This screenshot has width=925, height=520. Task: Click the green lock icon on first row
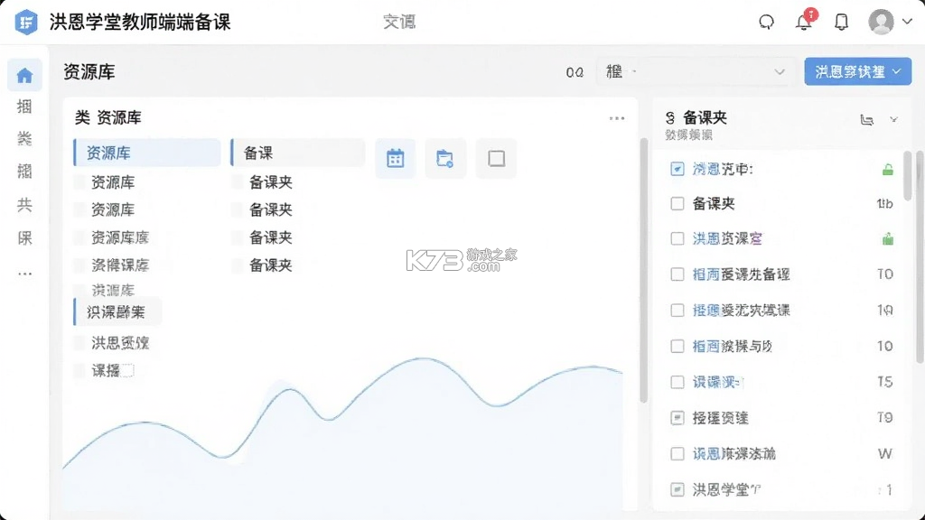[887, 170]
